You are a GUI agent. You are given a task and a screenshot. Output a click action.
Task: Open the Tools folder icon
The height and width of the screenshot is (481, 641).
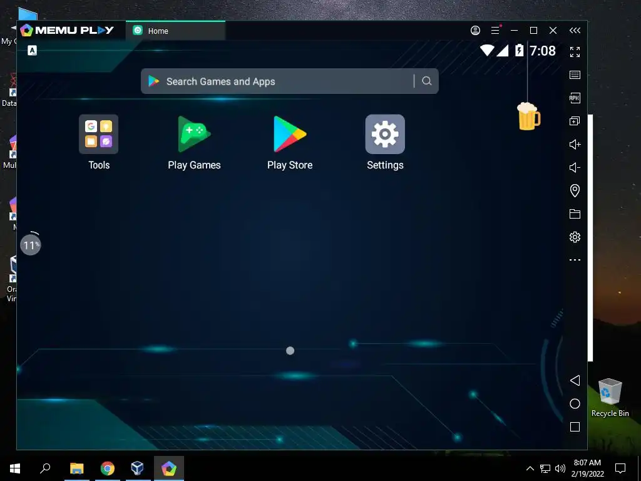(98, 134)
